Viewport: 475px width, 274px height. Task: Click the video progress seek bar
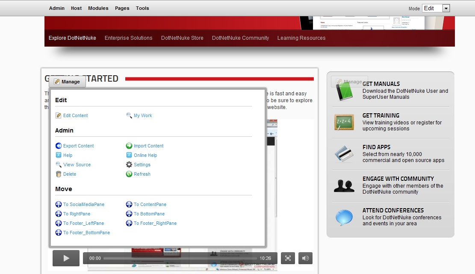point(180,258)
